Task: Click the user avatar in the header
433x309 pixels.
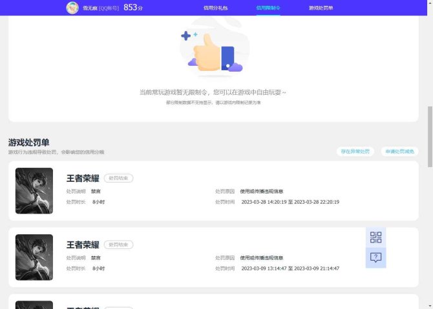Action: pyautogui.click(x=72, y=8)
